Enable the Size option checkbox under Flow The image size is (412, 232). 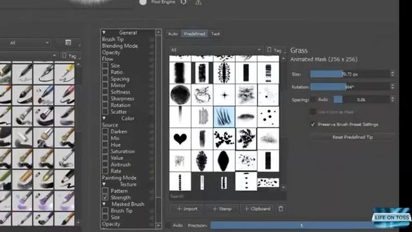pos(105,66)
